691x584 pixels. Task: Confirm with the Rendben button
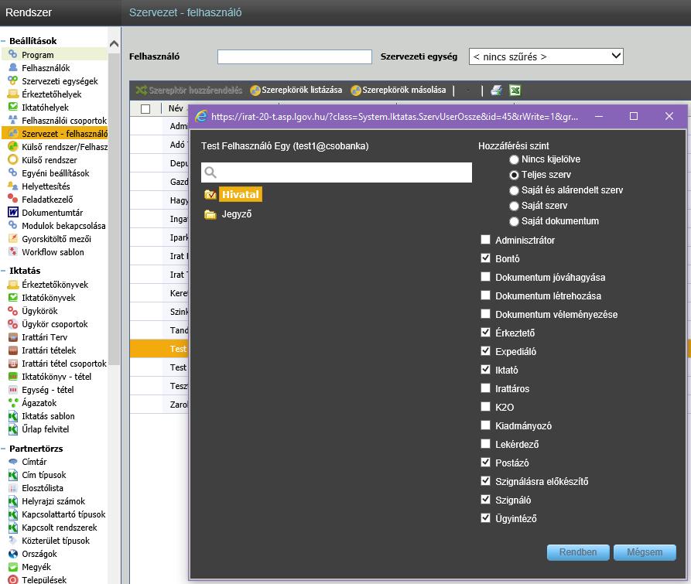[x=578, y=552]
